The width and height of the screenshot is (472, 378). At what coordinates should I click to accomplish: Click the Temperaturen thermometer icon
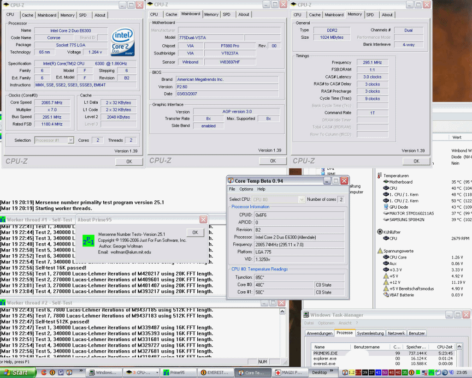point(380,175)
